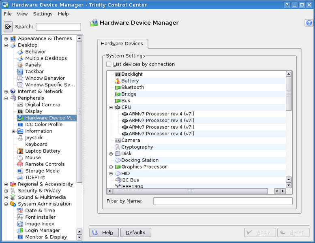Click the Mouse icon in sidebar
The image size is (315, 243).
pyautogui.click(x=20, y=158)
